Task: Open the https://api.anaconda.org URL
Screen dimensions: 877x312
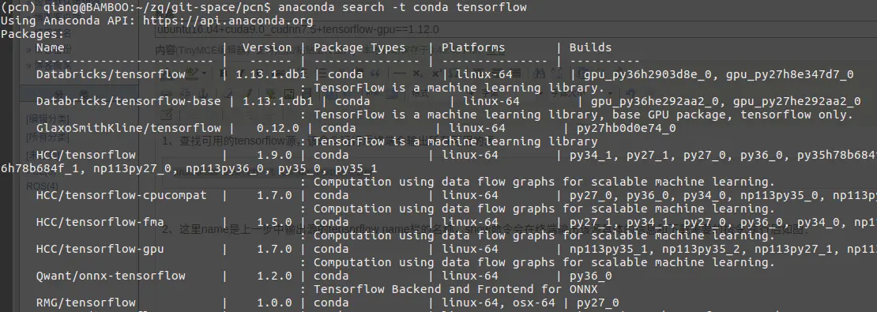Action: coord(228,21)
